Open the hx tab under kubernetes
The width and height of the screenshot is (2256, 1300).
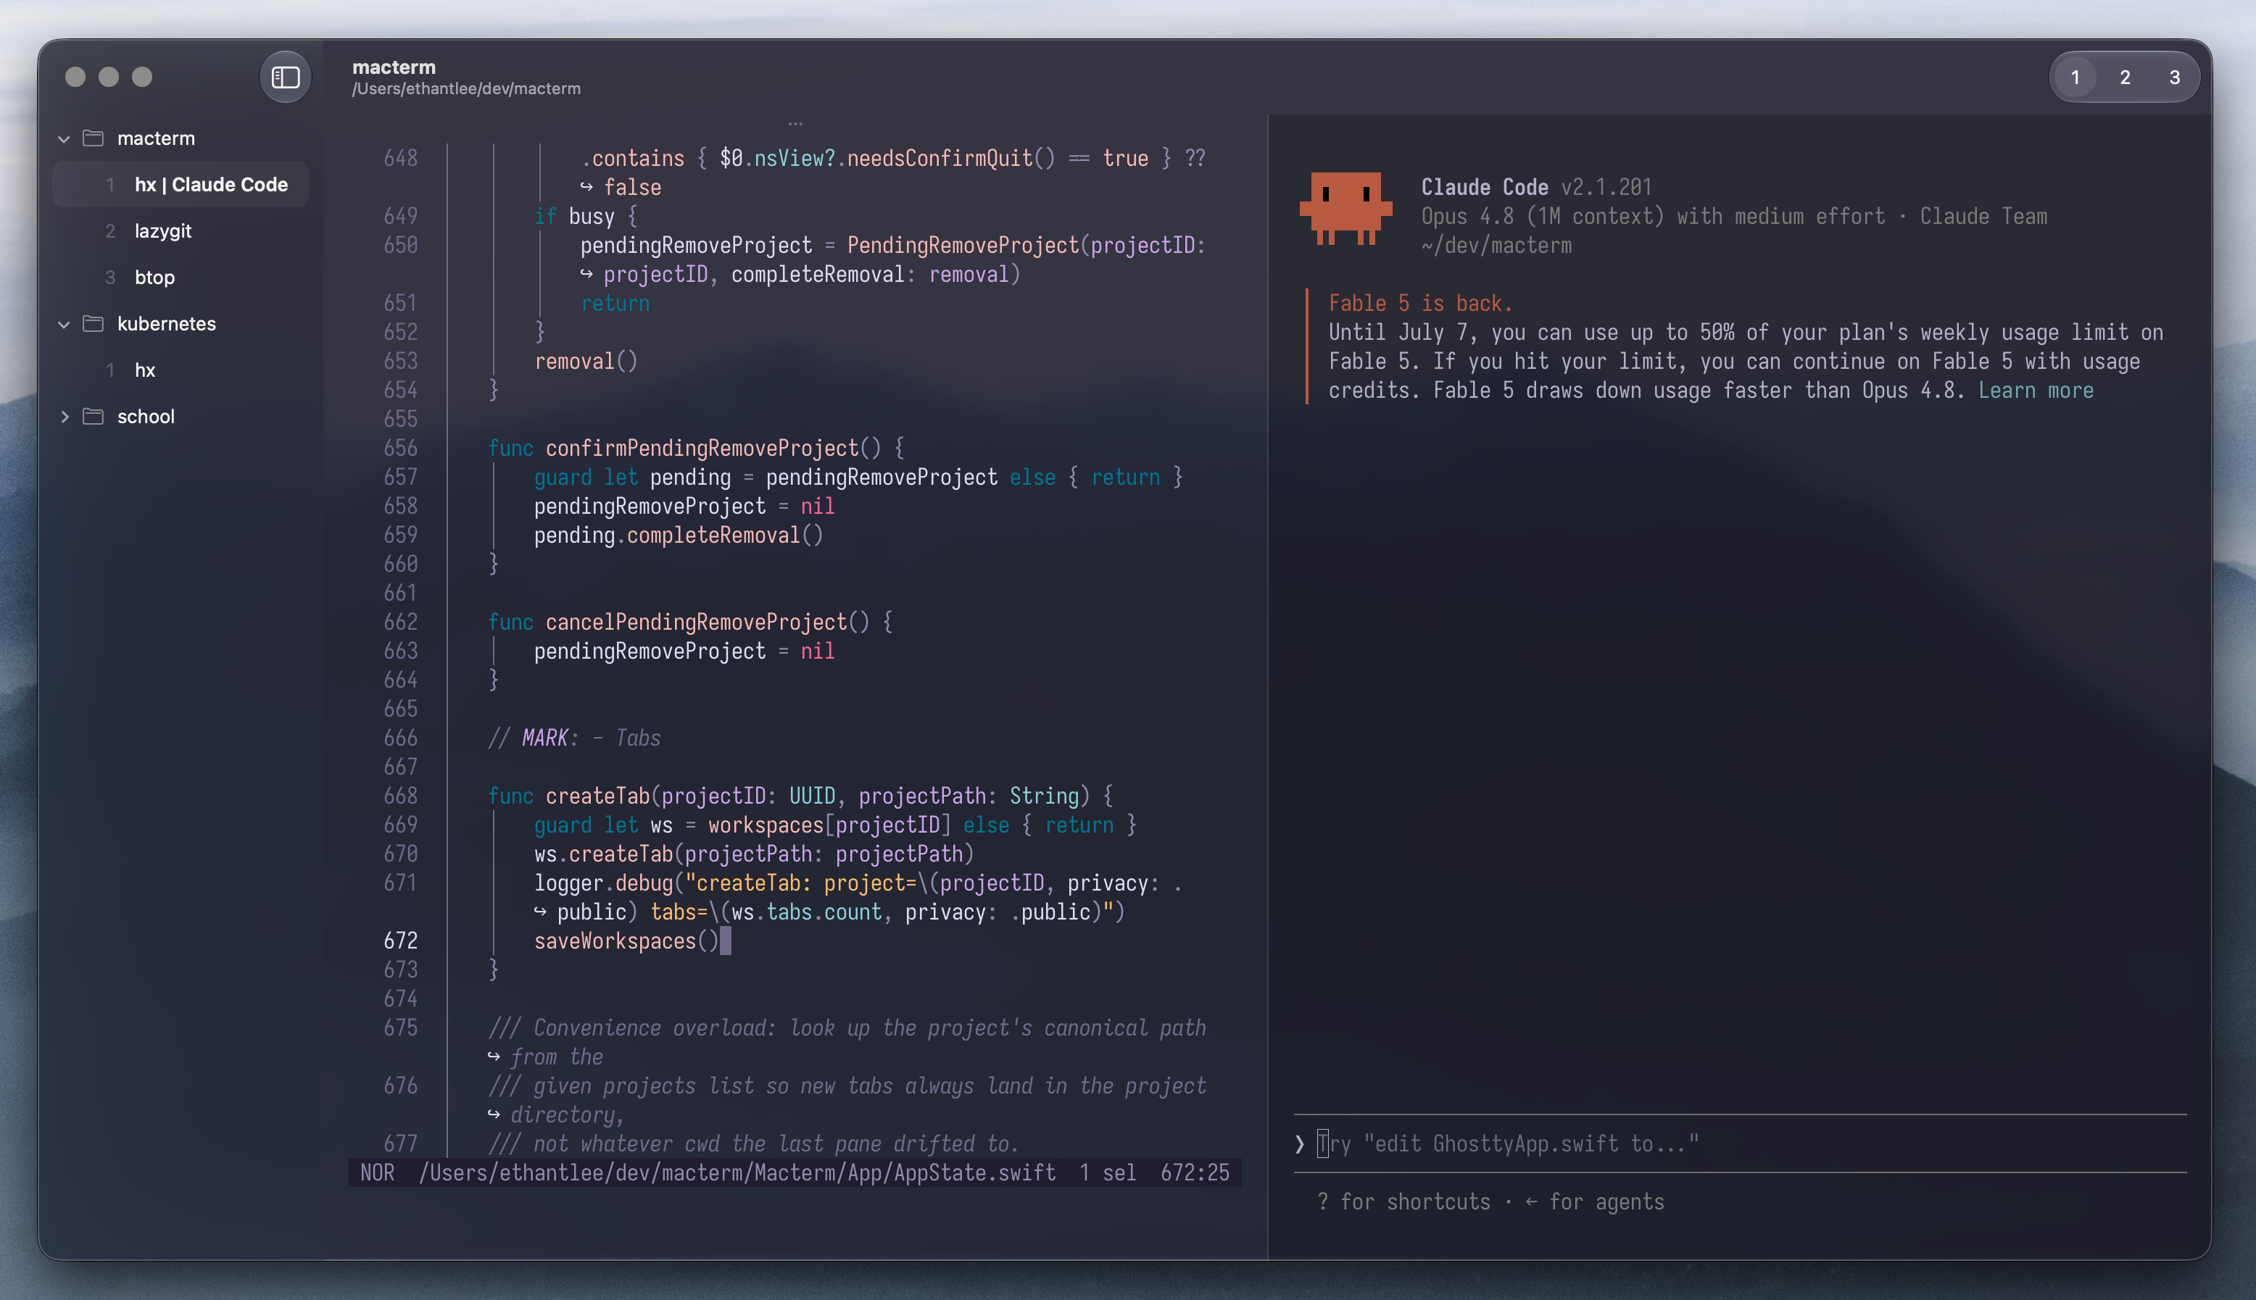click(181, 370)
